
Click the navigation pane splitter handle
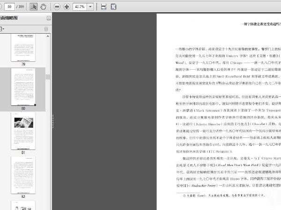(x=53, y=121)
